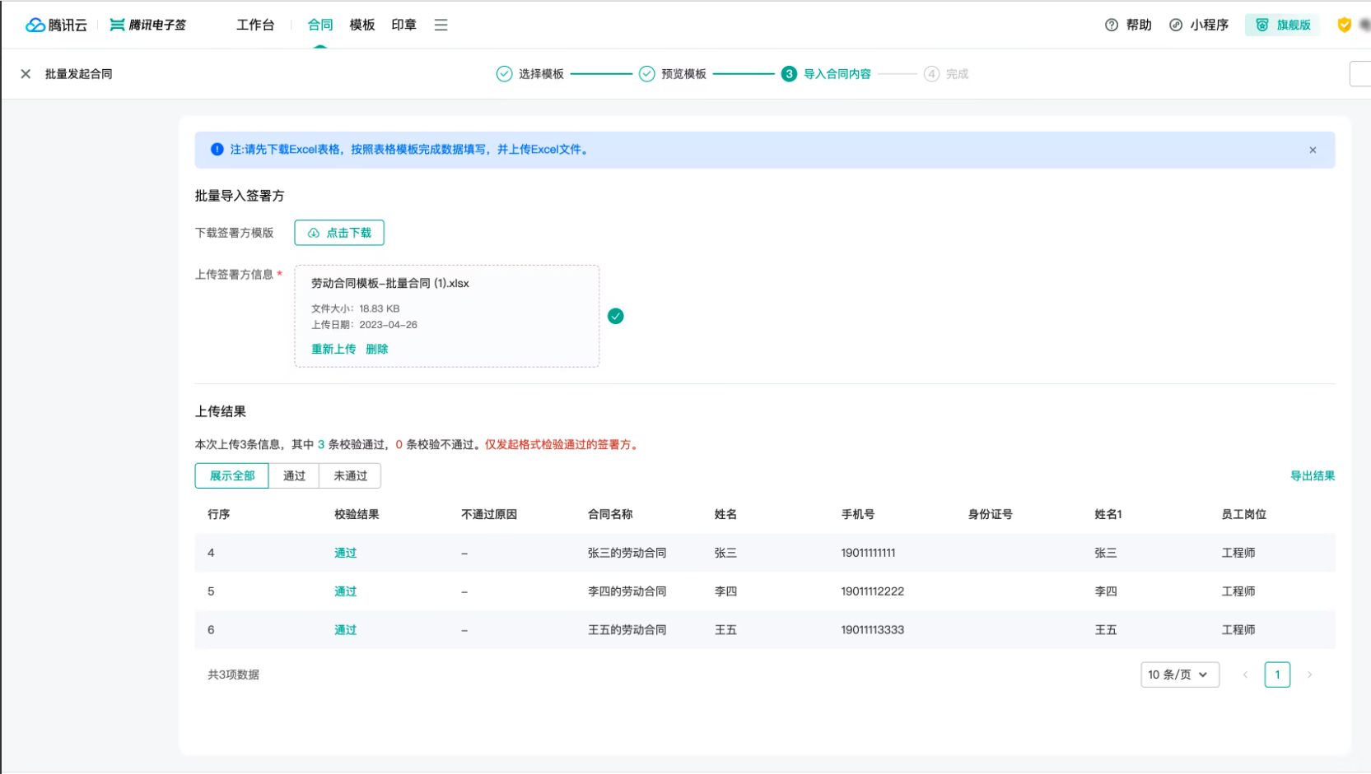Select the 未通过 filter tab

coord(350,475)
